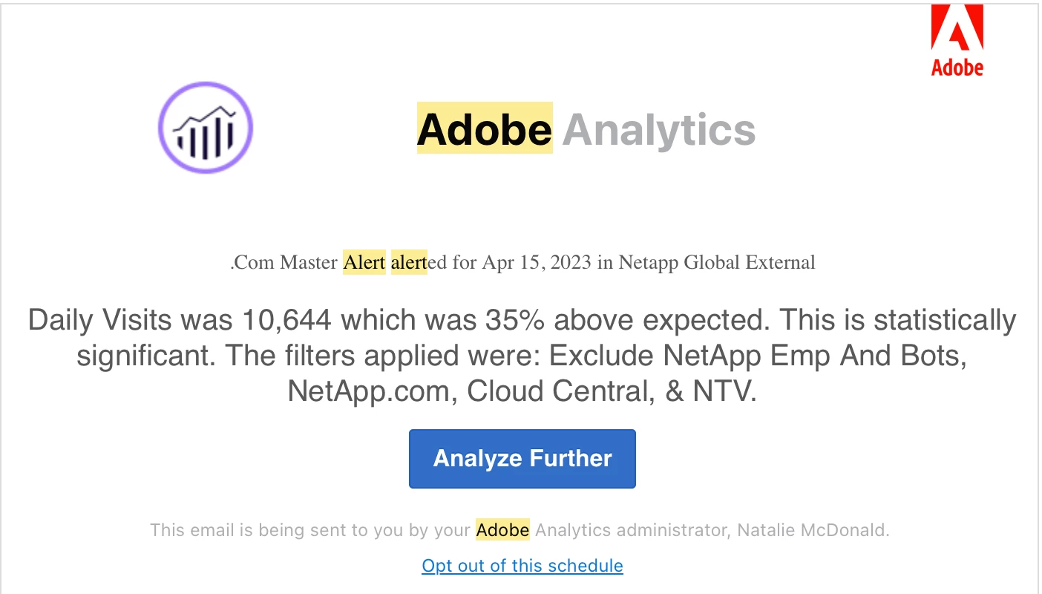Click the NetApp.com filter text

coord(372,391)
